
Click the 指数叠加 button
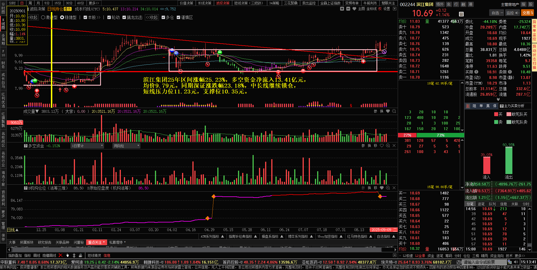pyautogui.click(x=15, y=255)
